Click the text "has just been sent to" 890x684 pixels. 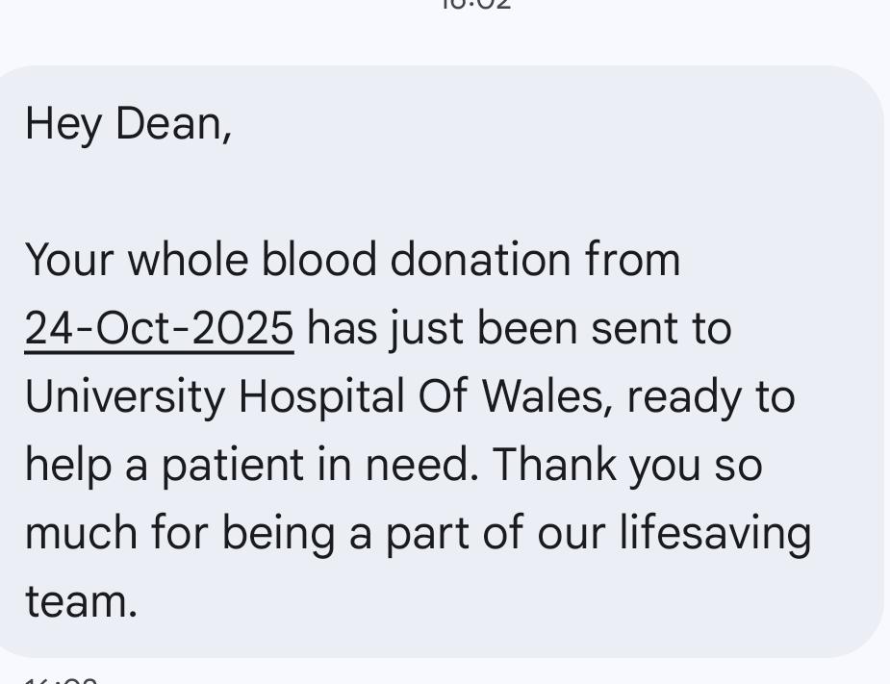520,328
